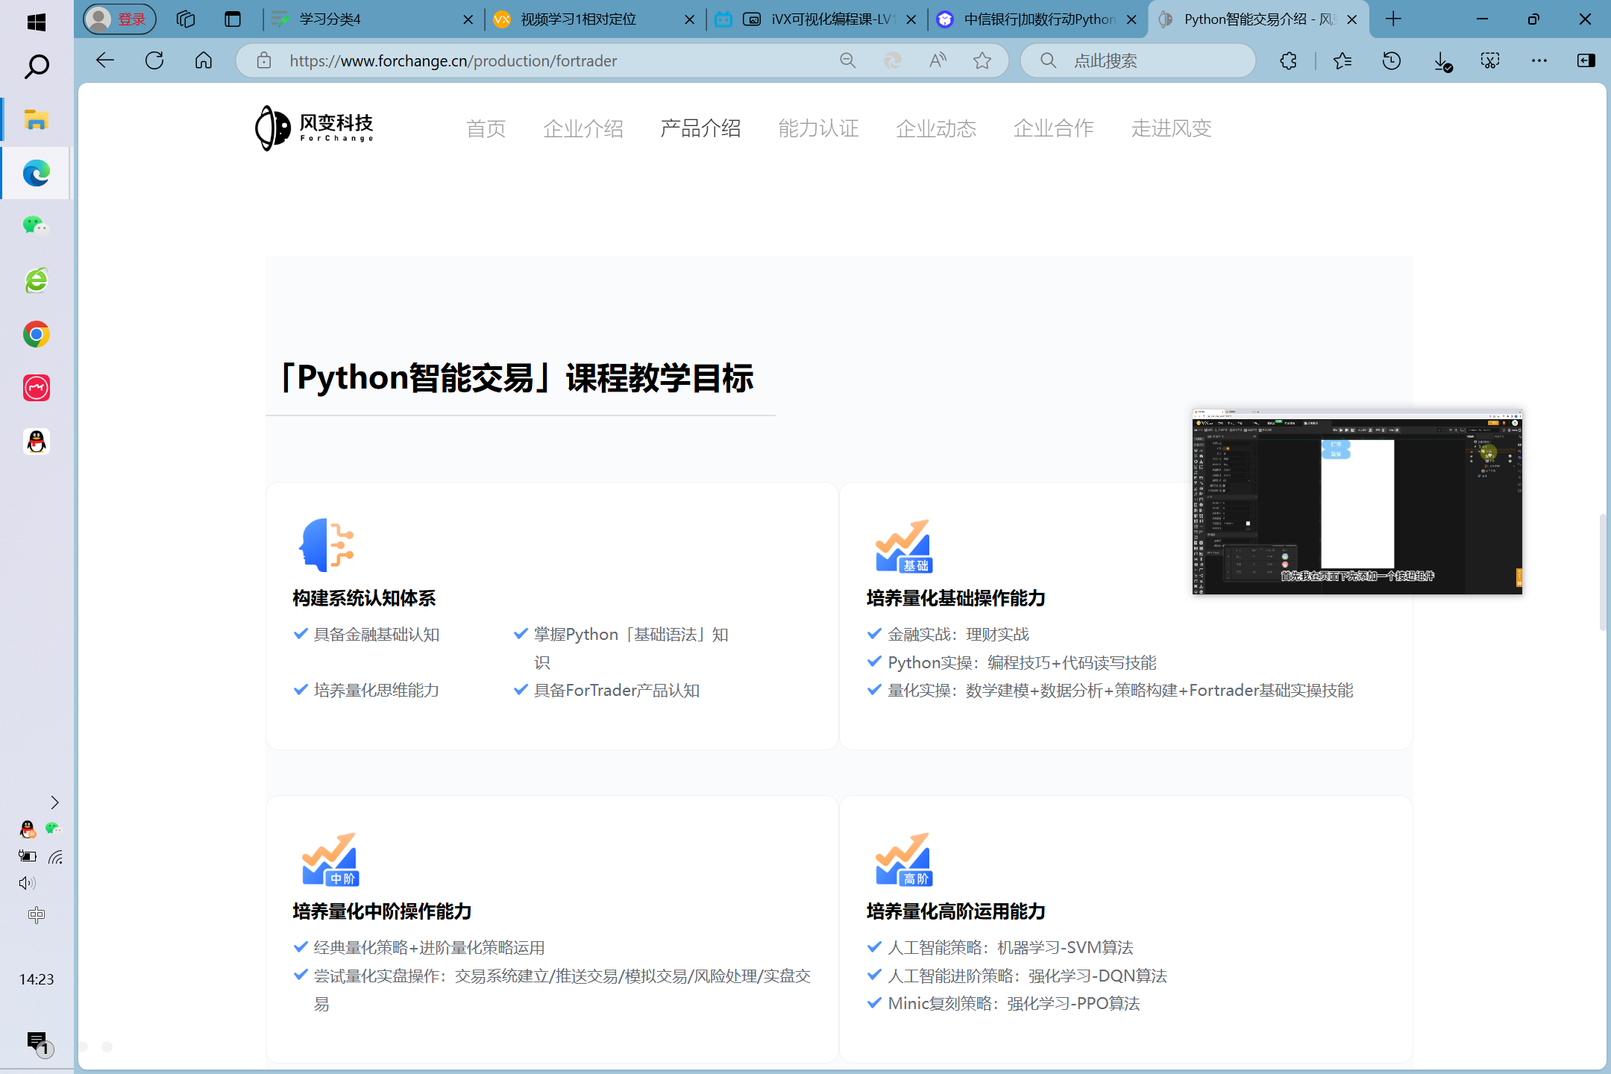
Task: Open File Explorer from taskbar
Action: 36,119
